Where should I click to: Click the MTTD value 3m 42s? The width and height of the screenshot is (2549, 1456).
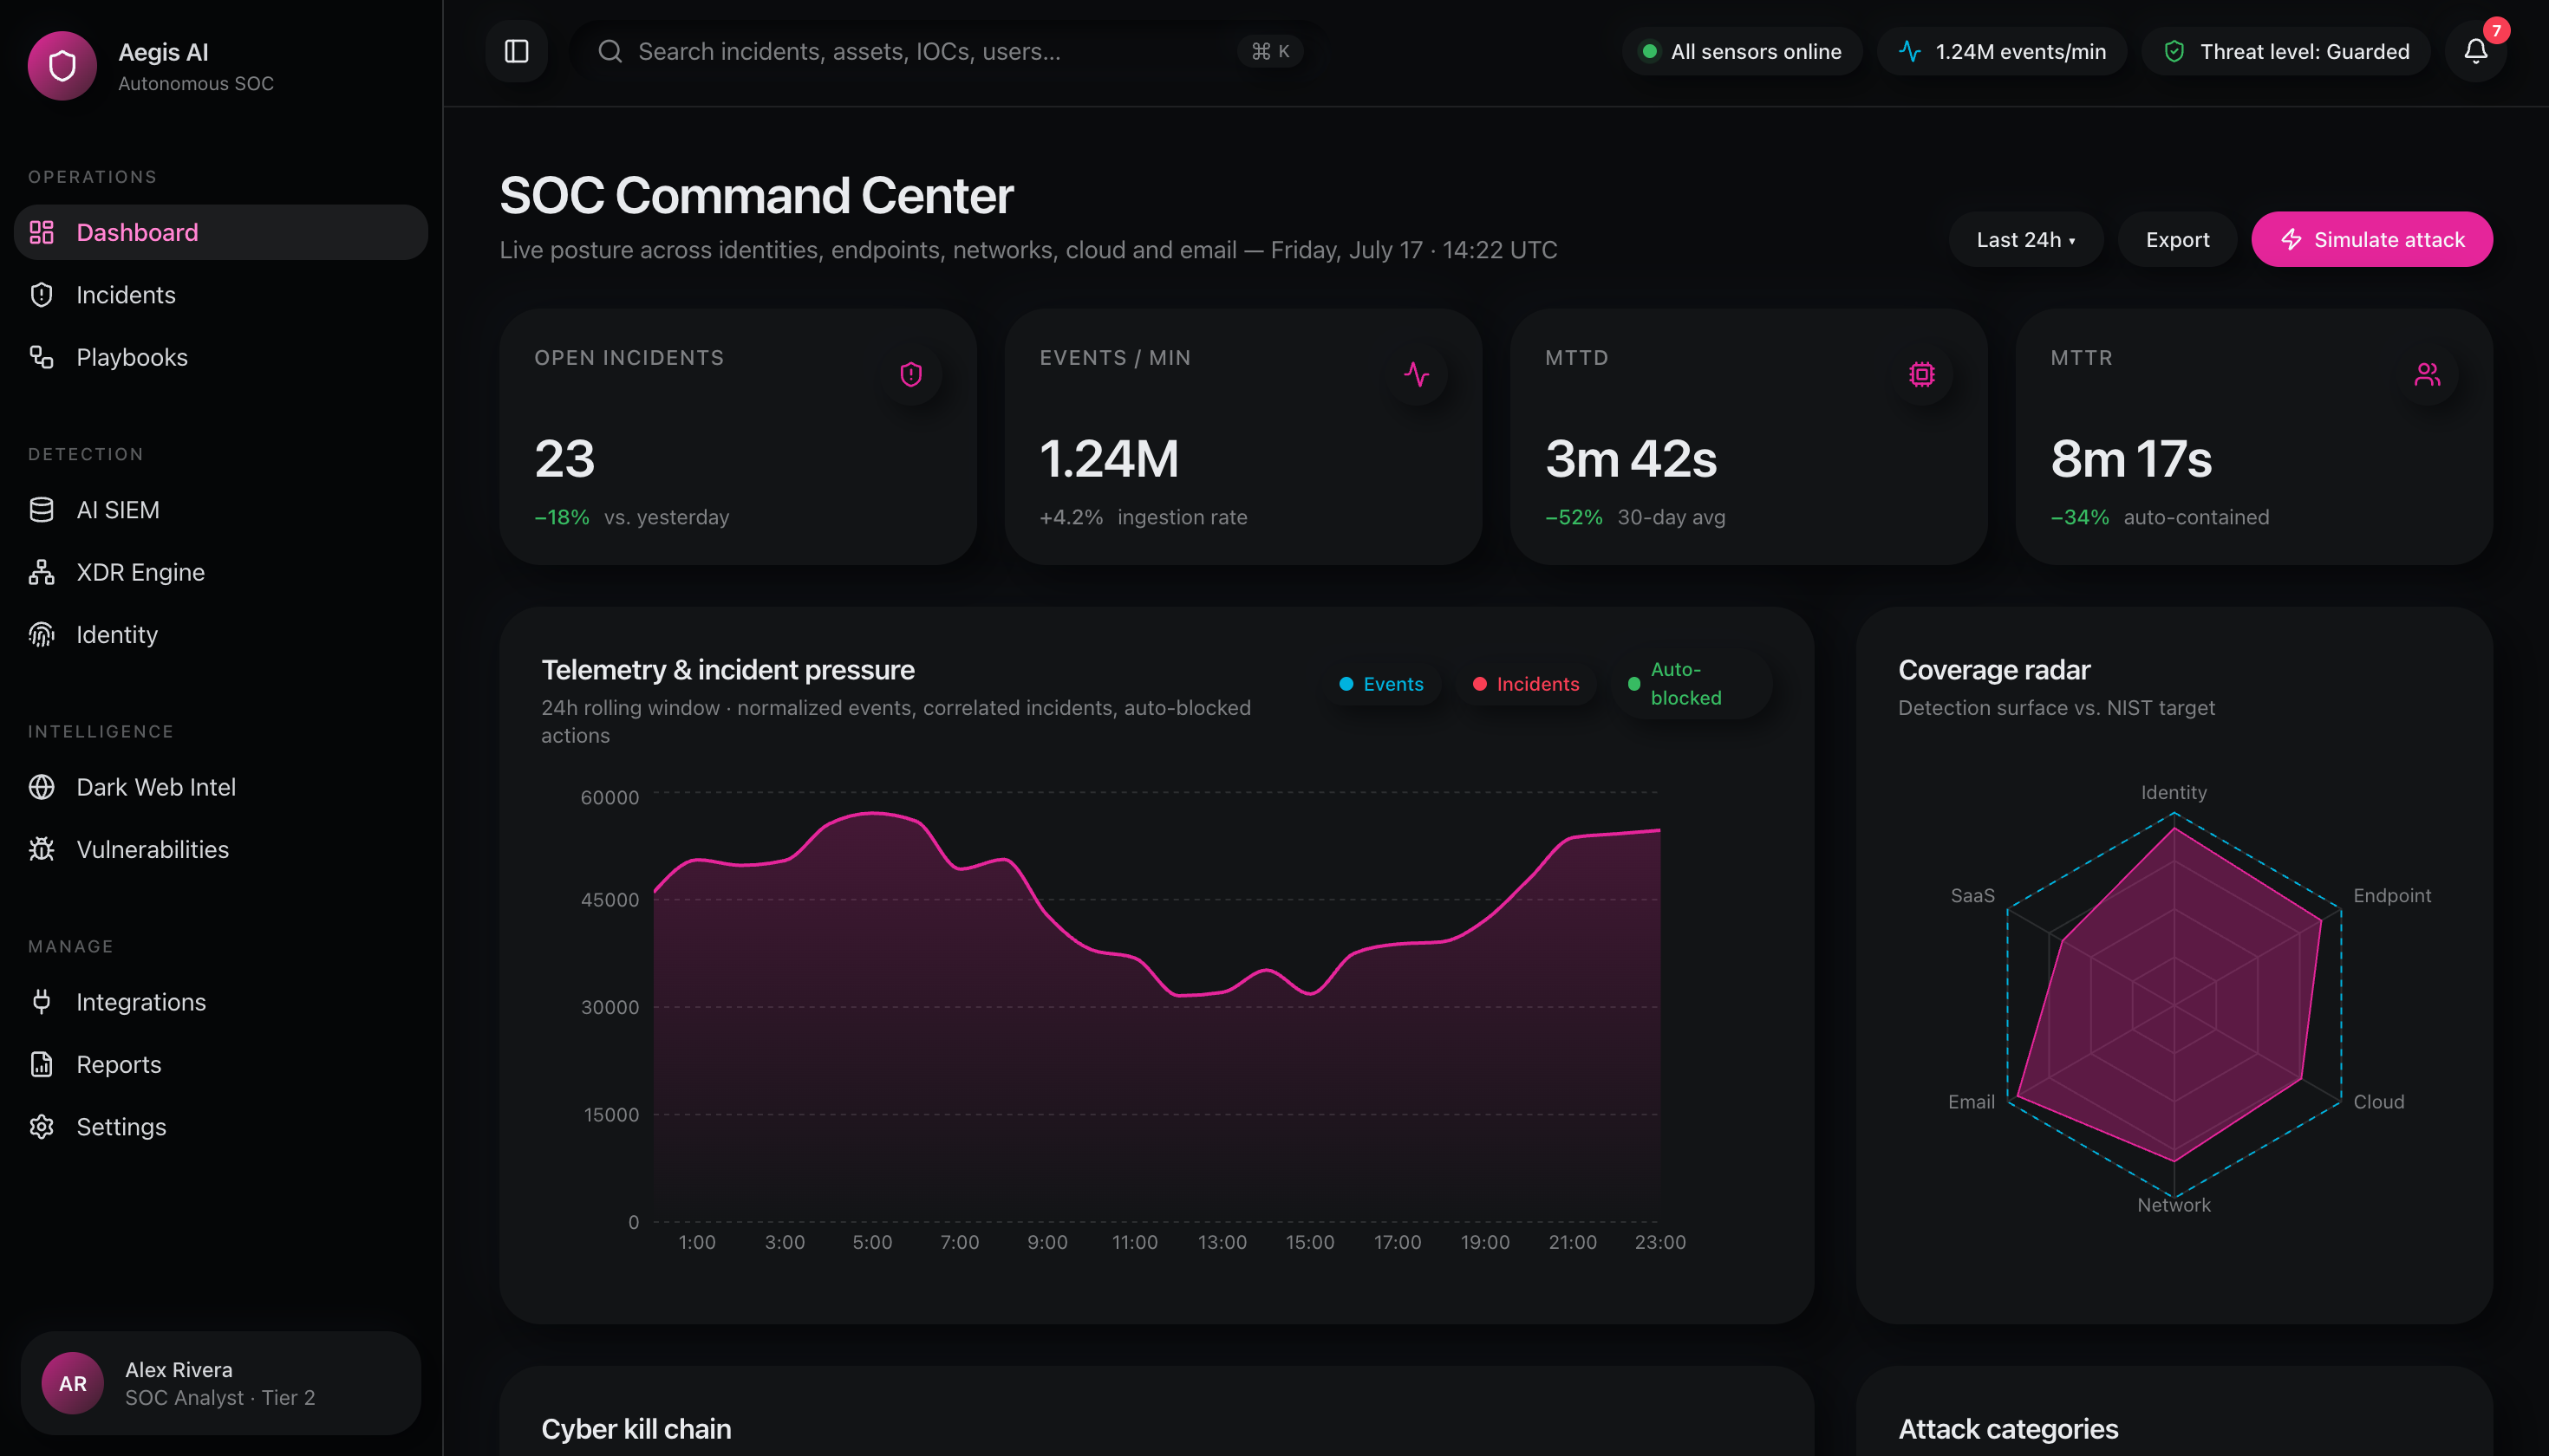pos(1631,459)
